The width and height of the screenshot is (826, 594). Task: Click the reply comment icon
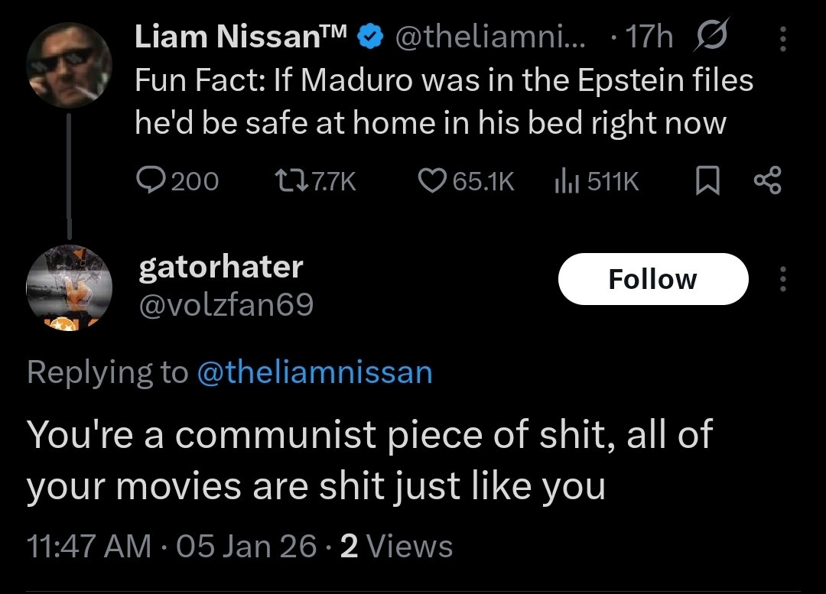tap(151, 180)
